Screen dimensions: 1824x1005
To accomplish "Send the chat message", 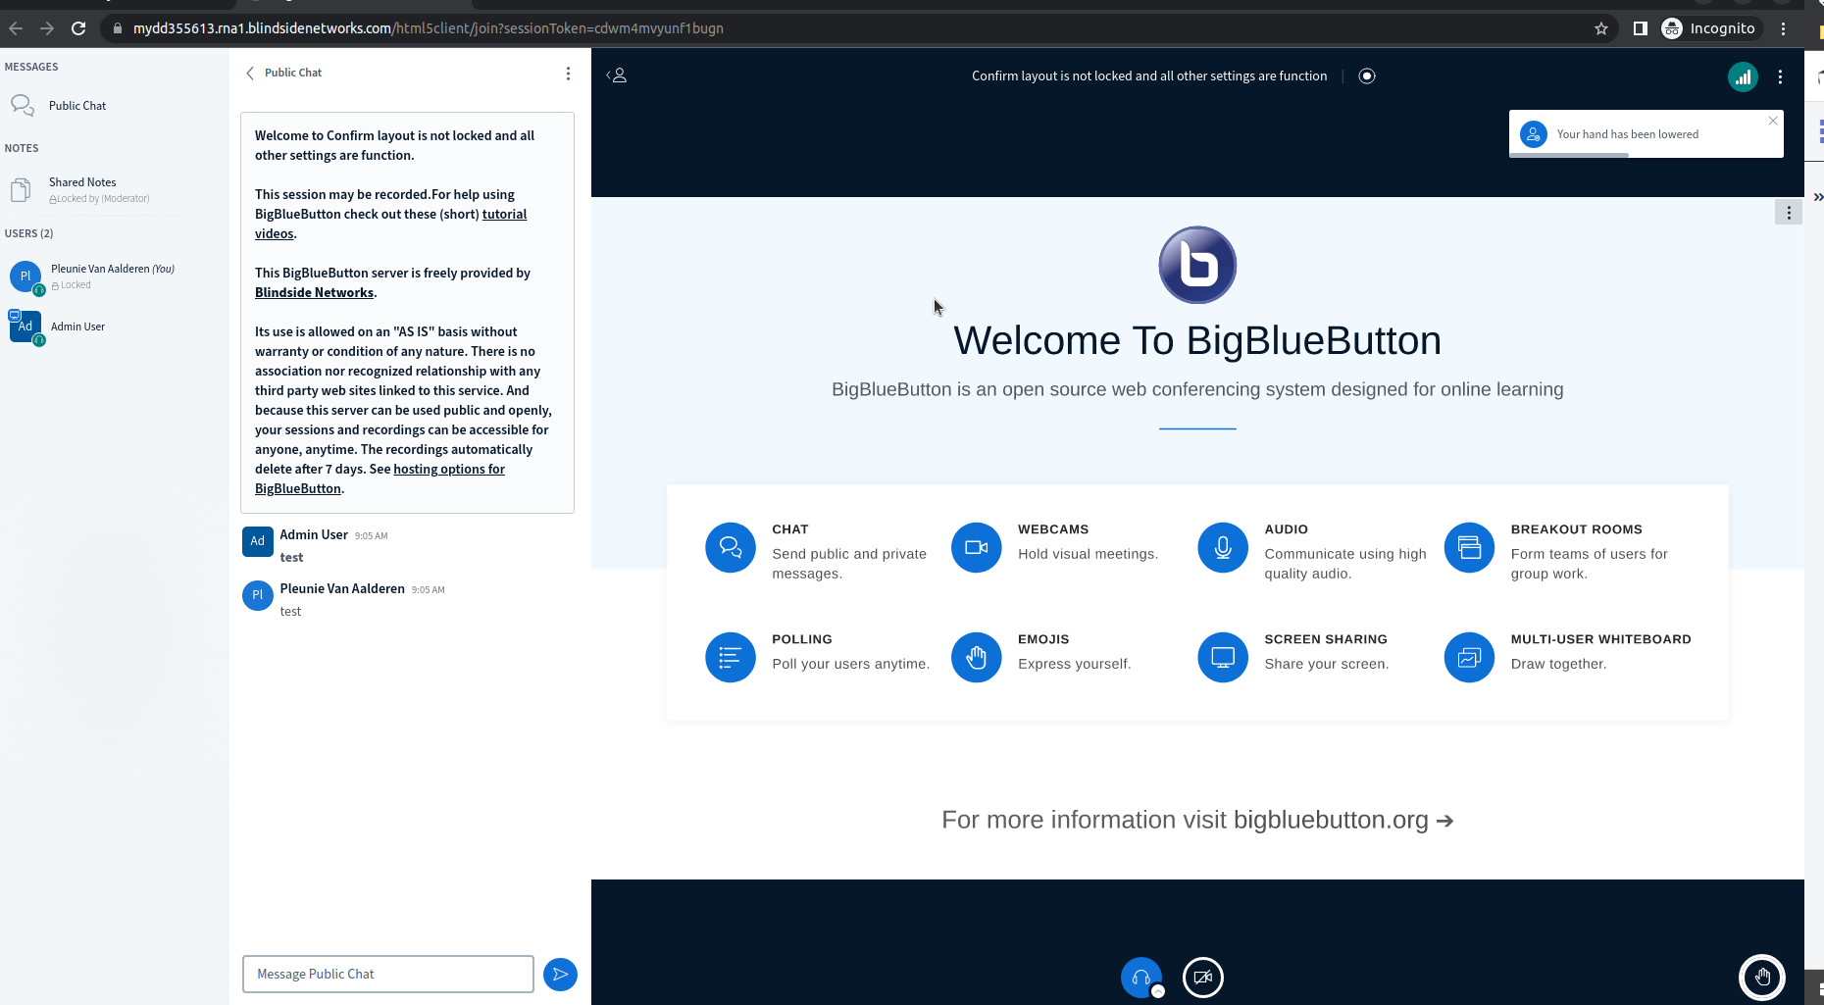I will point(560,975).
